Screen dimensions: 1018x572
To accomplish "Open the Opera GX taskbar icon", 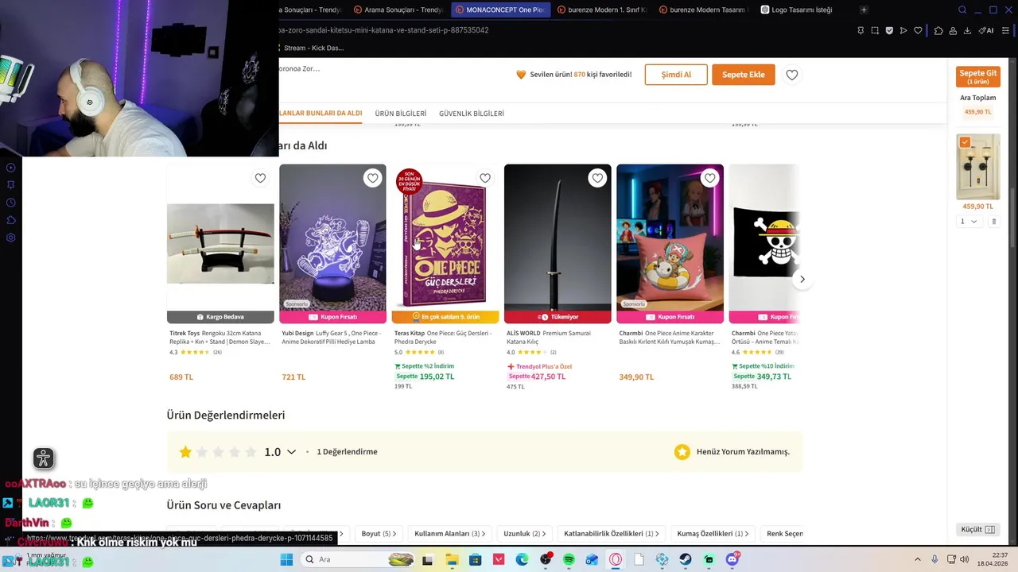I will coord(616,559).
